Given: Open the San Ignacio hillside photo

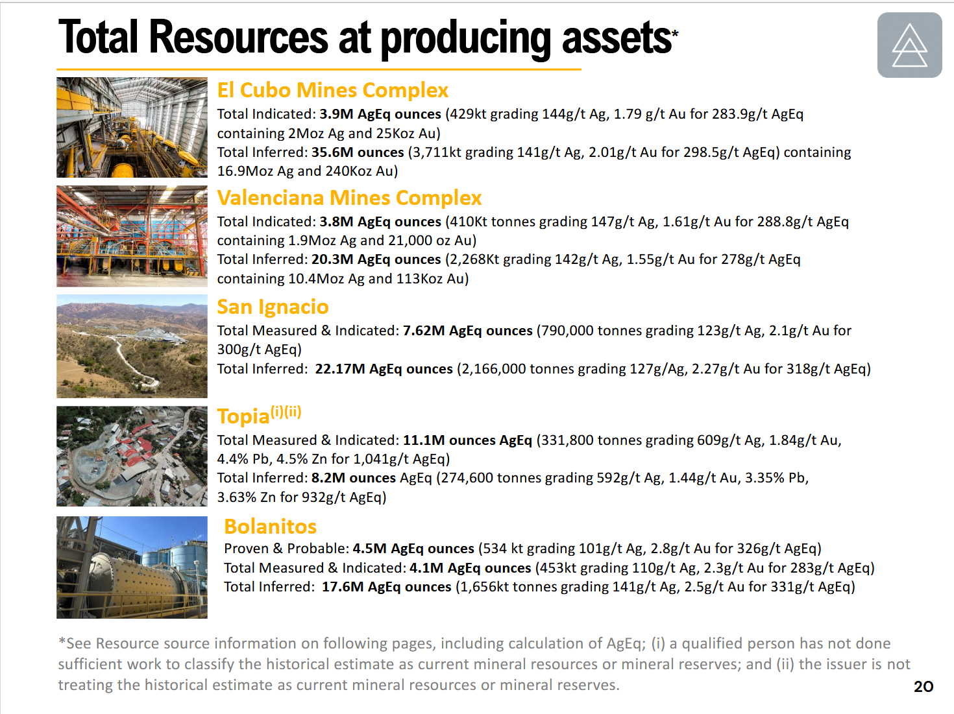Looking at the screenshot, I should click(132, 346).
